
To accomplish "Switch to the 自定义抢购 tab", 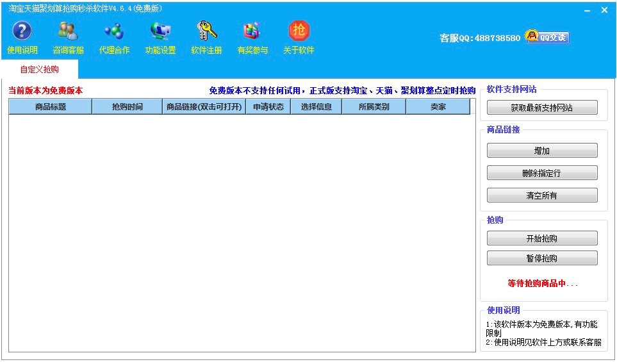I will [39, 69].
